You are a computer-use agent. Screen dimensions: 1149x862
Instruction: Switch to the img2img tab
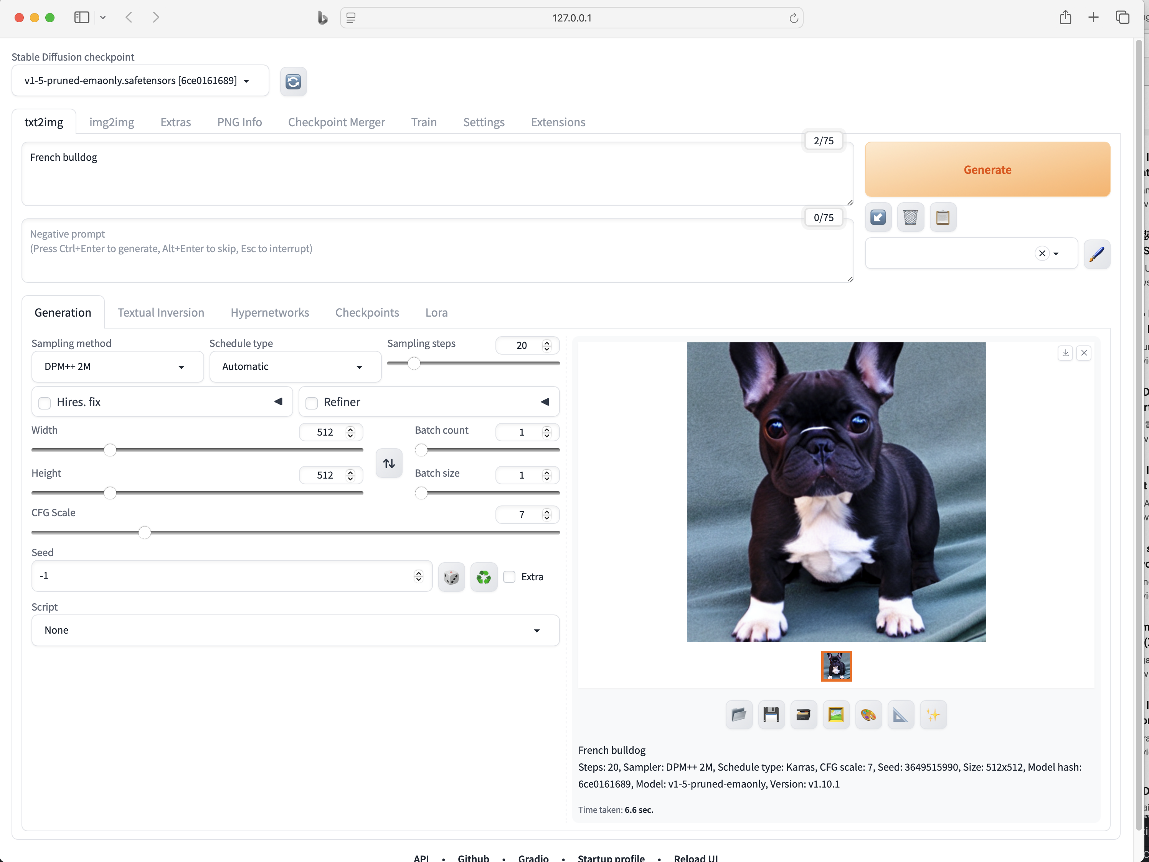(x=112, y=122)
